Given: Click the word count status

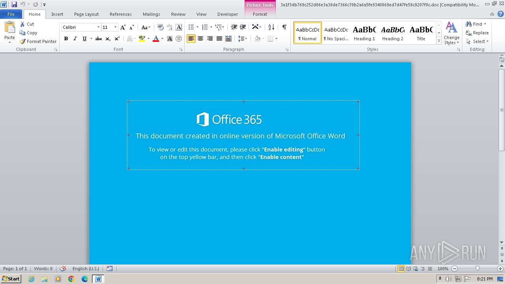Looking at the screenshot, I should click(43, 269).
